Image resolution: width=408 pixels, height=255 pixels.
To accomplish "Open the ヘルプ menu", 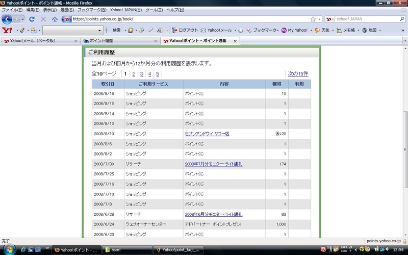I will tap(175, 10).
